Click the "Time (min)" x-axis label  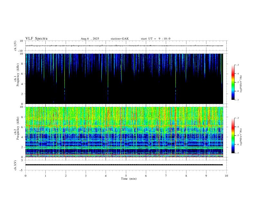click(x=129, y=179)
